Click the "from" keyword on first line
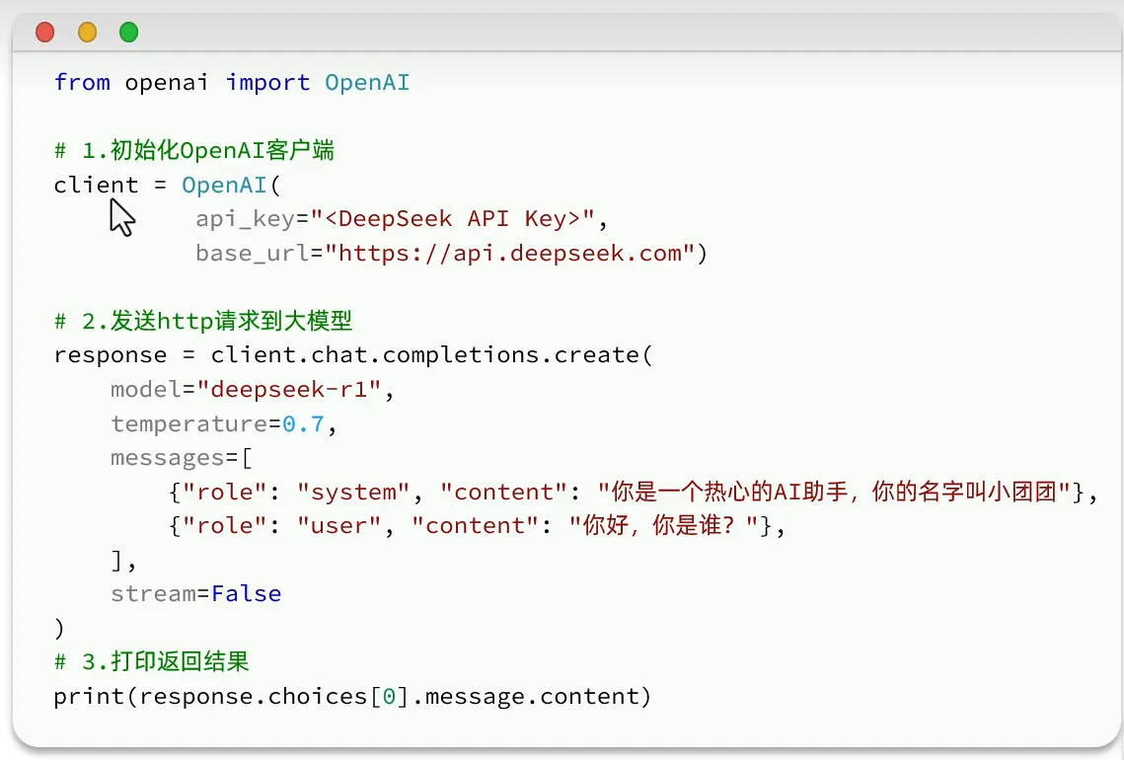Image resolution: width=1124 pixels, height=760 pixels. pyautogui.click(x=82, y=83)
